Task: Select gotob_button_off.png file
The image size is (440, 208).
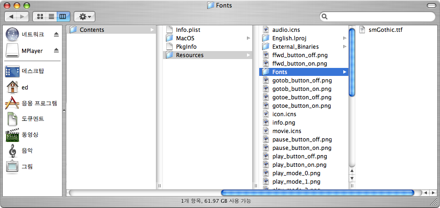Action: [303, 81]
